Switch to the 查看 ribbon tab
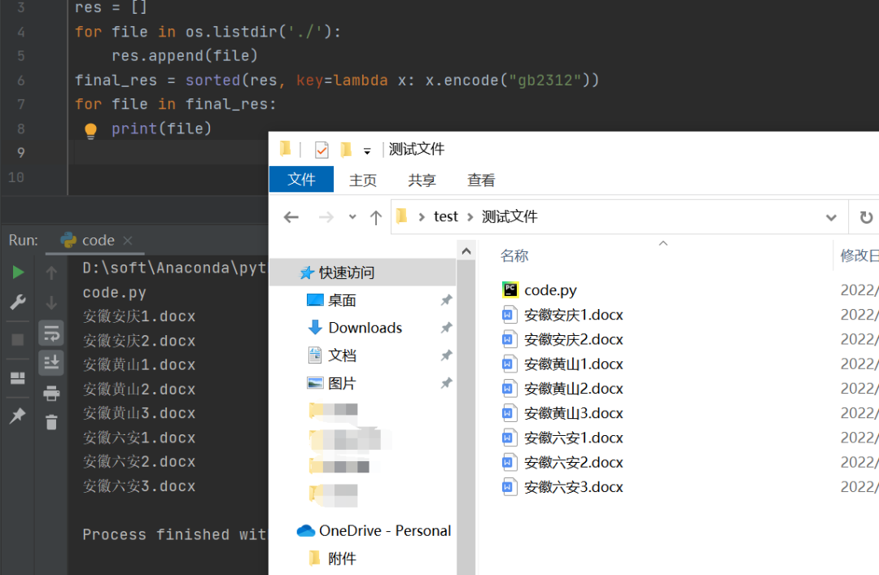879x575 pixels. (480, 180)
